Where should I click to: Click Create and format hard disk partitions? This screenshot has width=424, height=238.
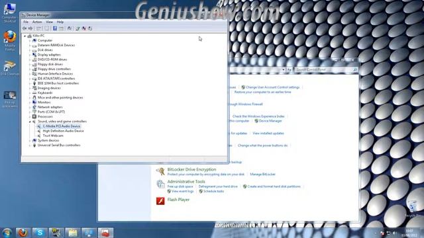coord(274,186)
